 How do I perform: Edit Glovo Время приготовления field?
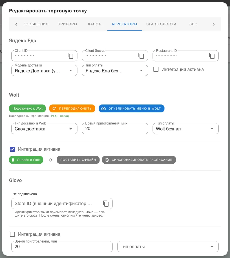62,246
